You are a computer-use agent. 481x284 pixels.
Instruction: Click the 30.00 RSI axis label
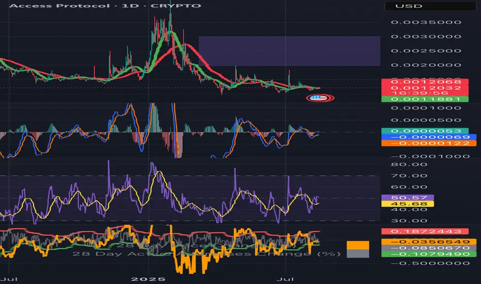click(x=409, y=221)
